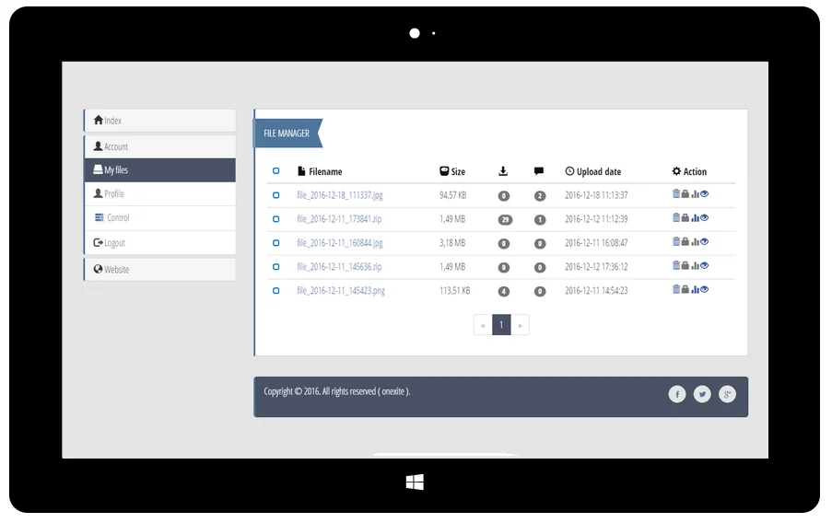This screenshot has height=523, width=832.
Task: Click the trash icon for file_2016-12-11_145636.zip
Action: point(676,266)
